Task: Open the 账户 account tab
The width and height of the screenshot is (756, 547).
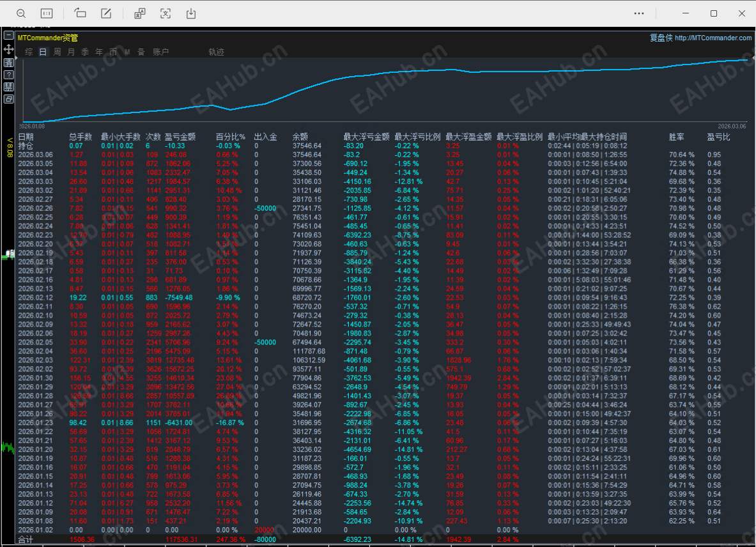Action: pyautogui.click(x=161, y=52)
